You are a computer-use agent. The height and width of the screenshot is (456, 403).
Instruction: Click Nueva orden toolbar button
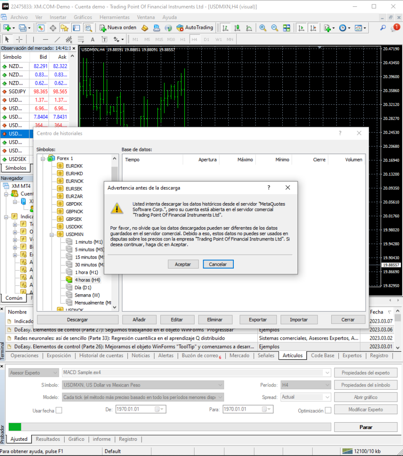coord(118,28)
